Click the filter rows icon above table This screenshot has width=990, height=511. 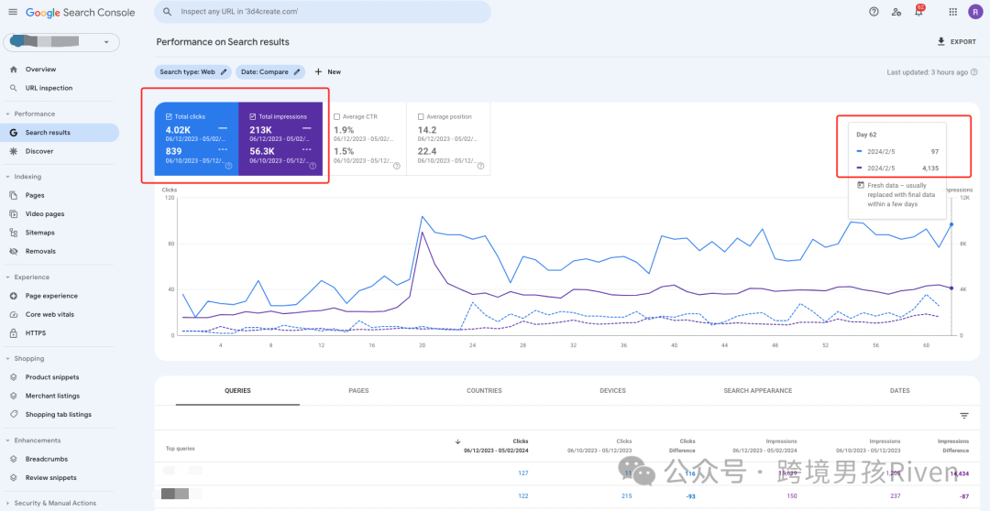(x=964, y=416)
